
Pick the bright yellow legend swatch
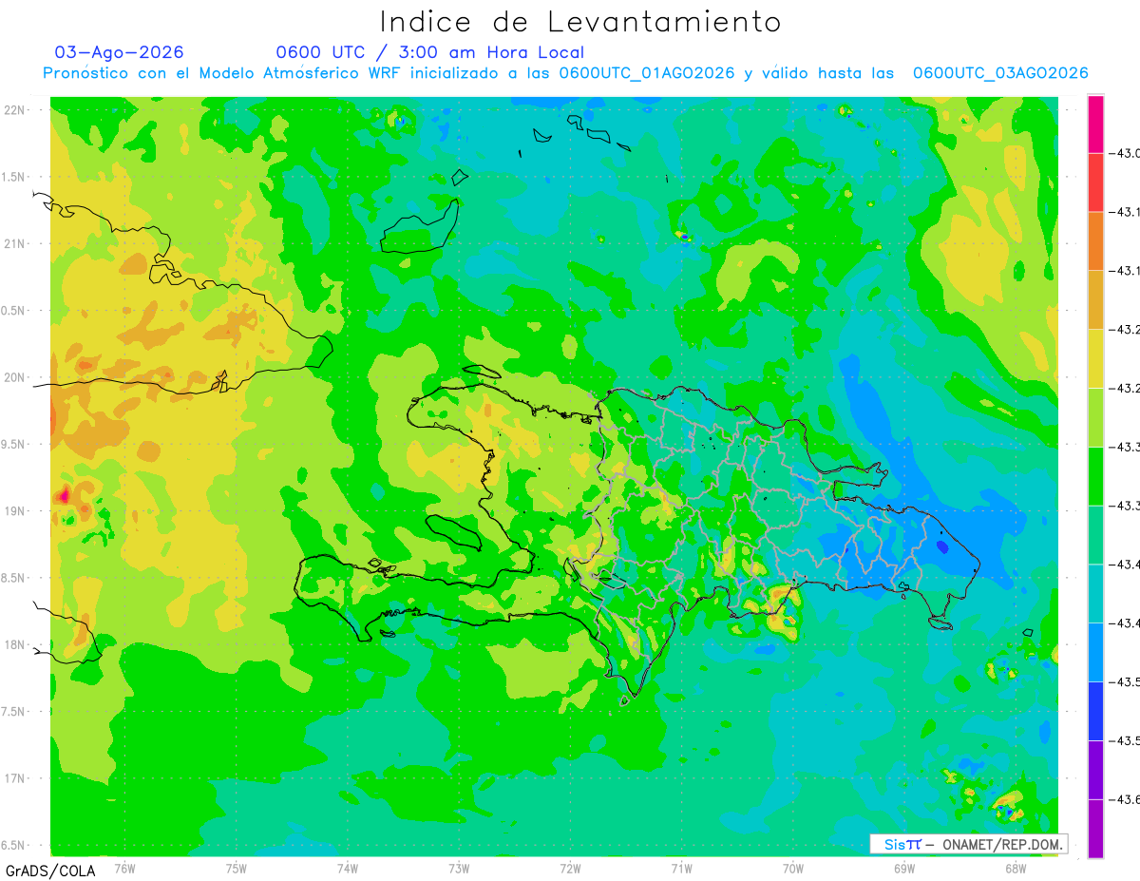pyautogui.click(x=1095, y=358)
